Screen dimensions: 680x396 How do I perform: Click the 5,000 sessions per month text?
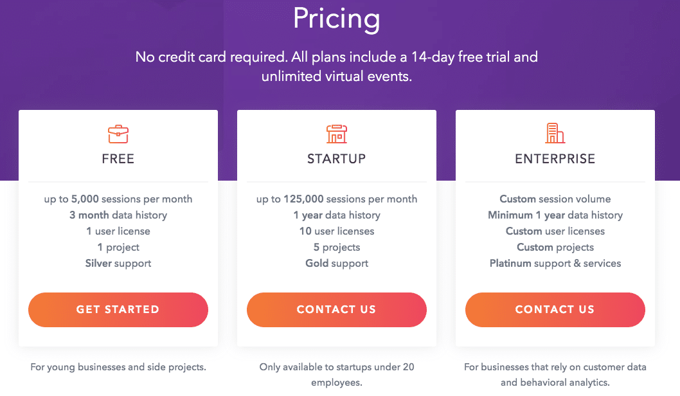(118, 199)
